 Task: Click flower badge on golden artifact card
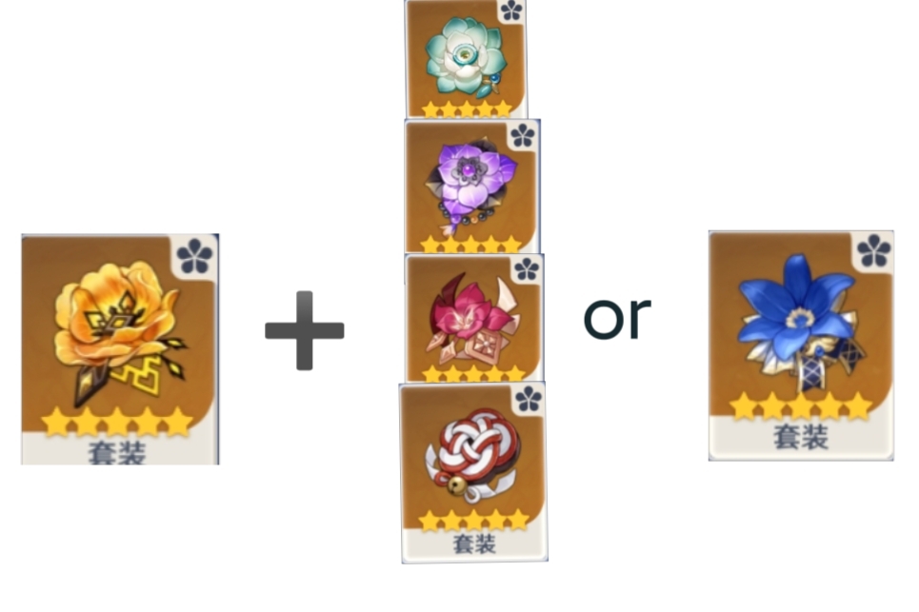(x=194, y=257)
